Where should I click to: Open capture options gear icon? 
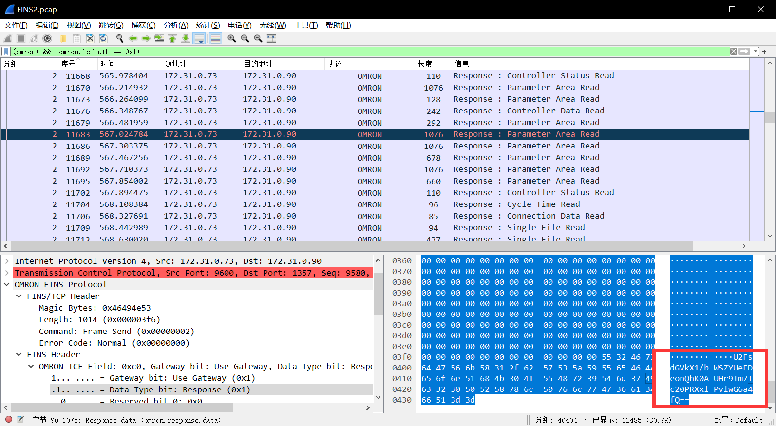[47, 38]
